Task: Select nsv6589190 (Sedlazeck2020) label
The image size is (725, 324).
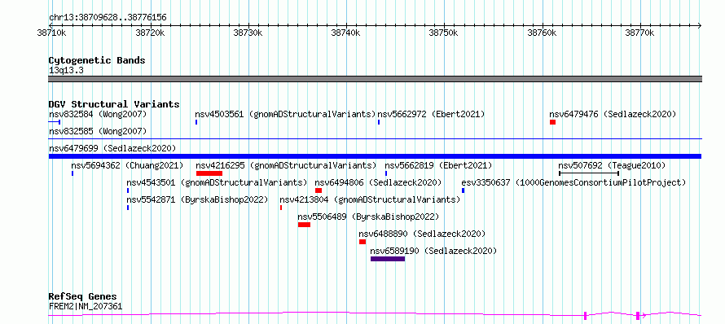Action: coord(433,251)
